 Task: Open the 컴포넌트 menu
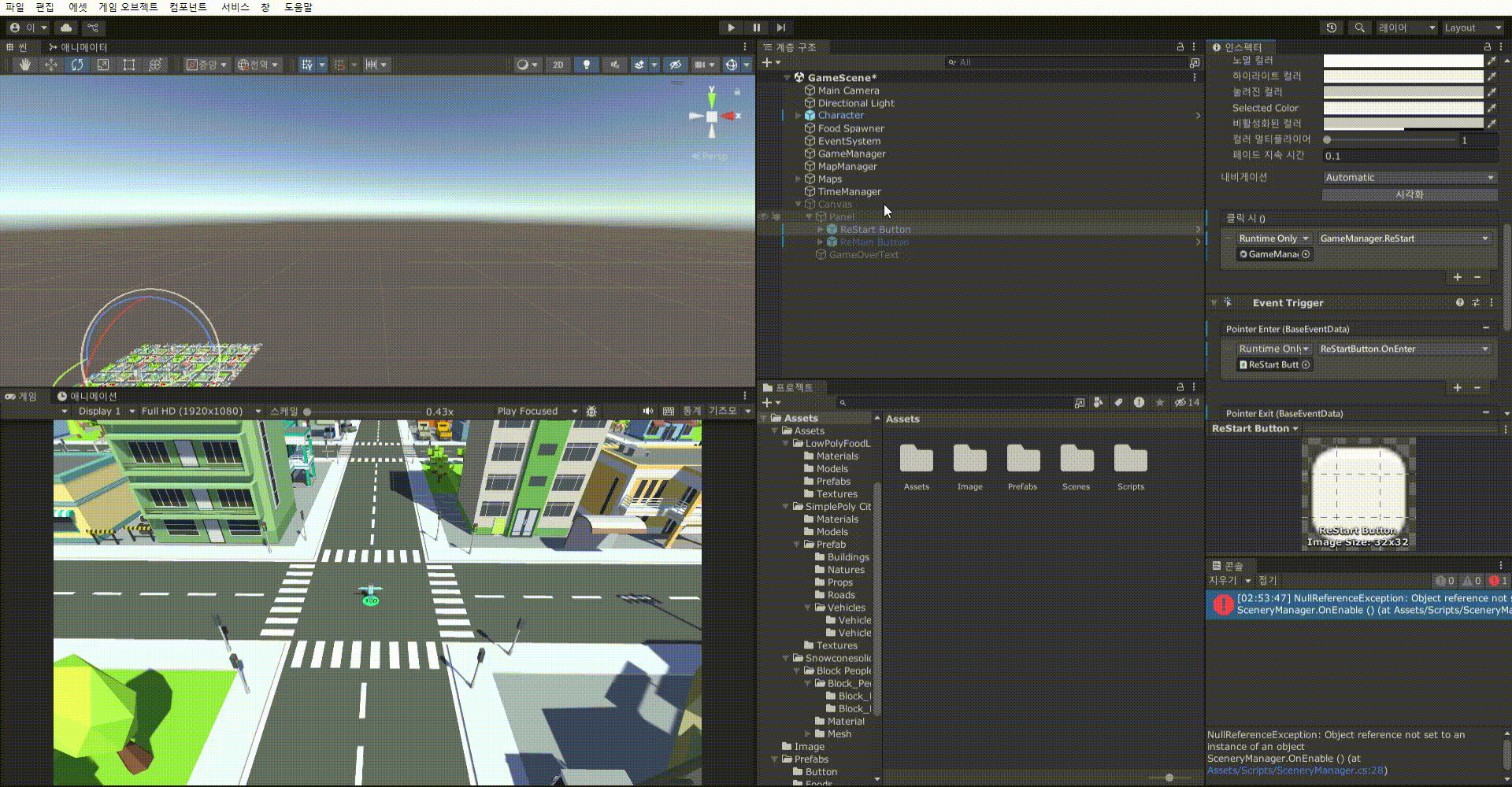[188, 7]
